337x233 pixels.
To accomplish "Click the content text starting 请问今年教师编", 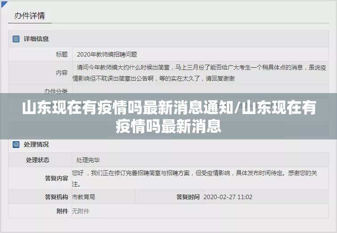I will tap(199, 73).
